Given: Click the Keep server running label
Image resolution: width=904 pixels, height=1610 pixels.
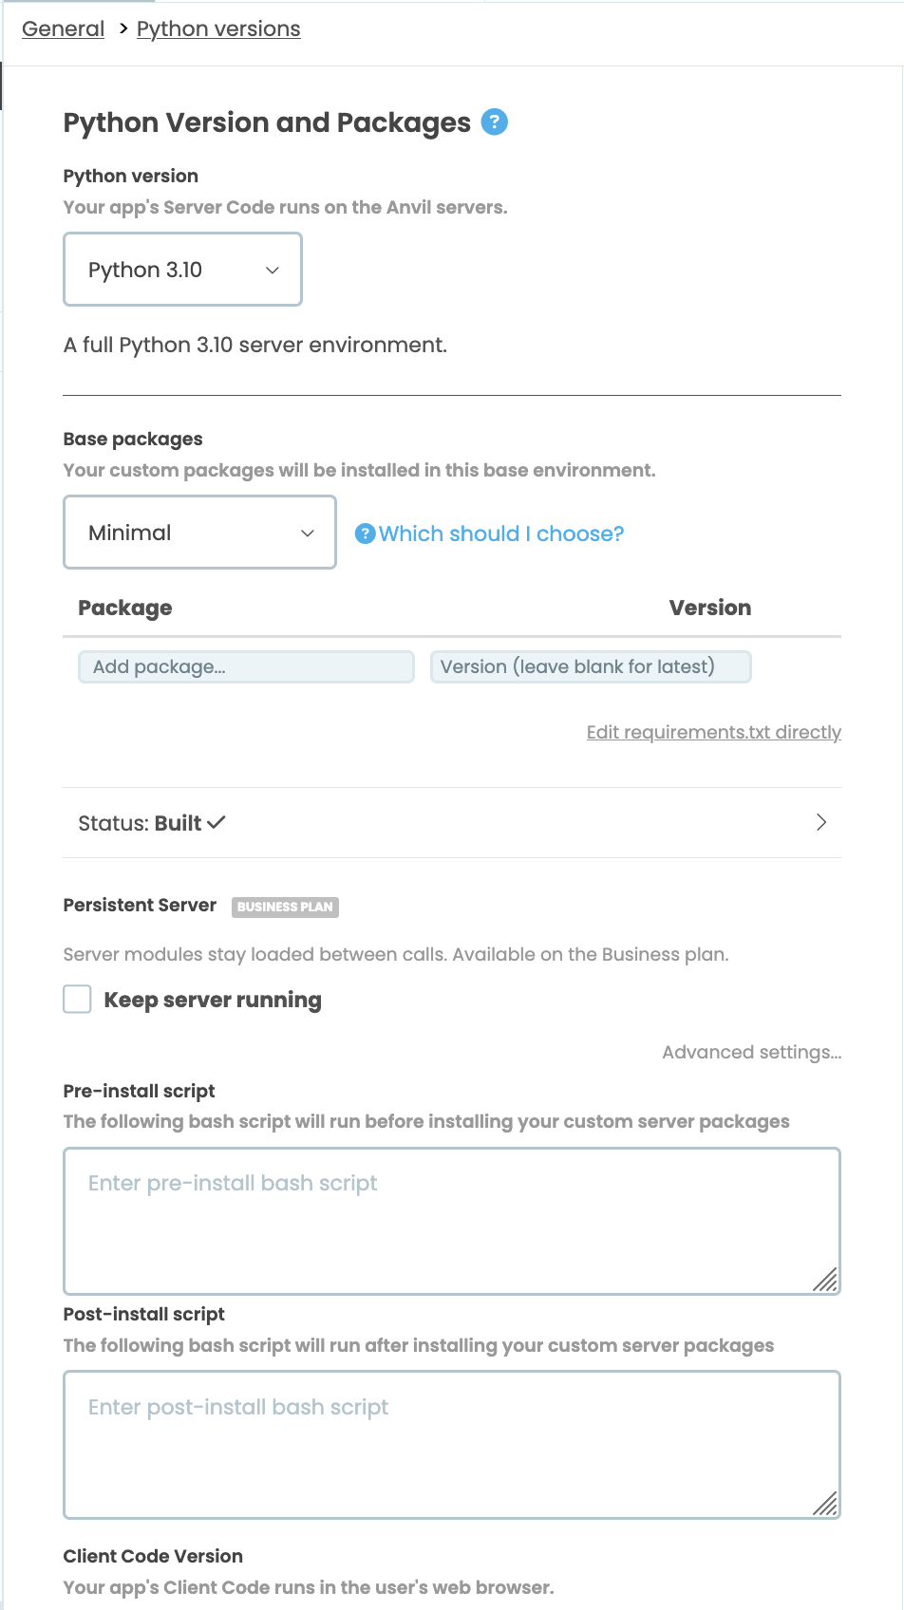Looking at the screenshot, I should (x=213, y=1000).
